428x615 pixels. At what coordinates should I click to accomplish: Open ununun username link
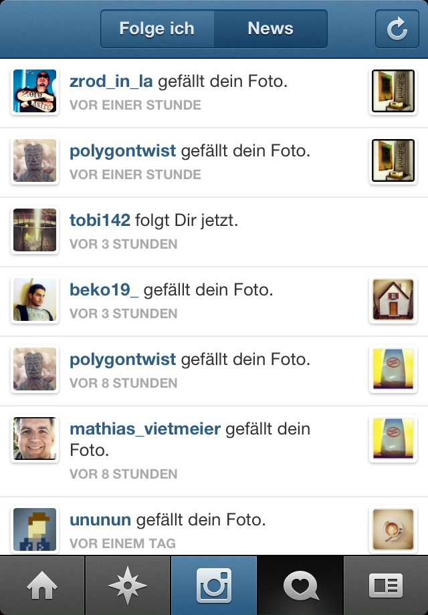pos(100,520)
